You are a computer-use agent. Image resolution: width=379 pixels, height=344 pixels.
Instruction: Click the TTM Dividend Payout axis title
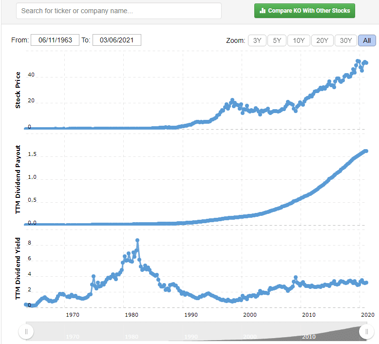point(18,180)
